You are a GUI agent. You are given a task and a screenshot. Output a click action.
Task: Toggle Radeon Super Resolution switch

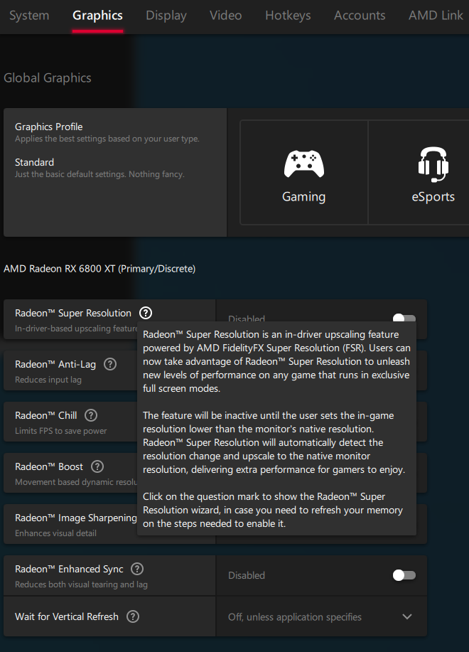[404, 318]
